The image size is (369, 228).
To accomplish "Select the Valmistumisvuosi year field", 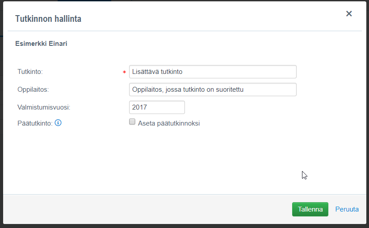I will (x=156, y=107).
